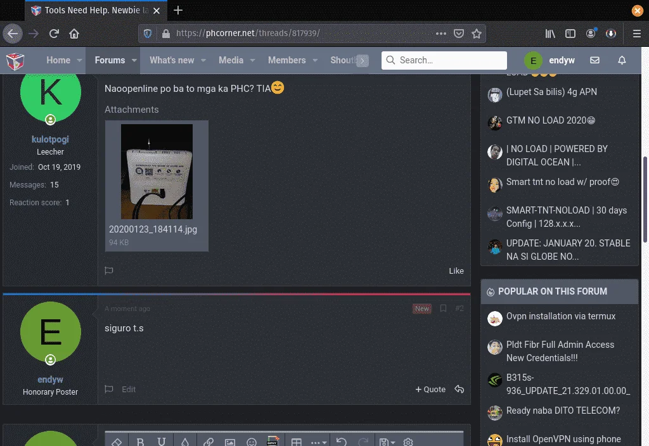
Task: Open Firefox hamburger menu
Action: click(x=637, y=34)
